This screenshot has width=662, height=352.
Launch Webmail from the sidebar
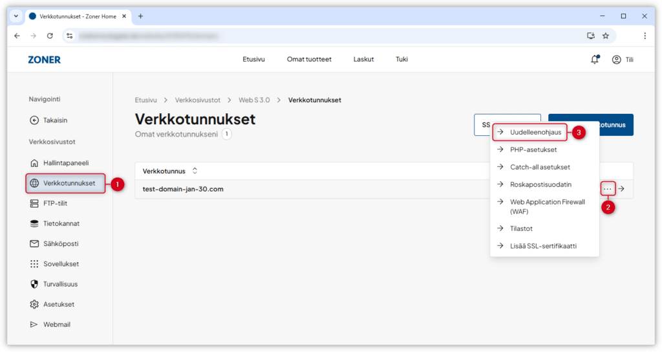pos(57,324)
